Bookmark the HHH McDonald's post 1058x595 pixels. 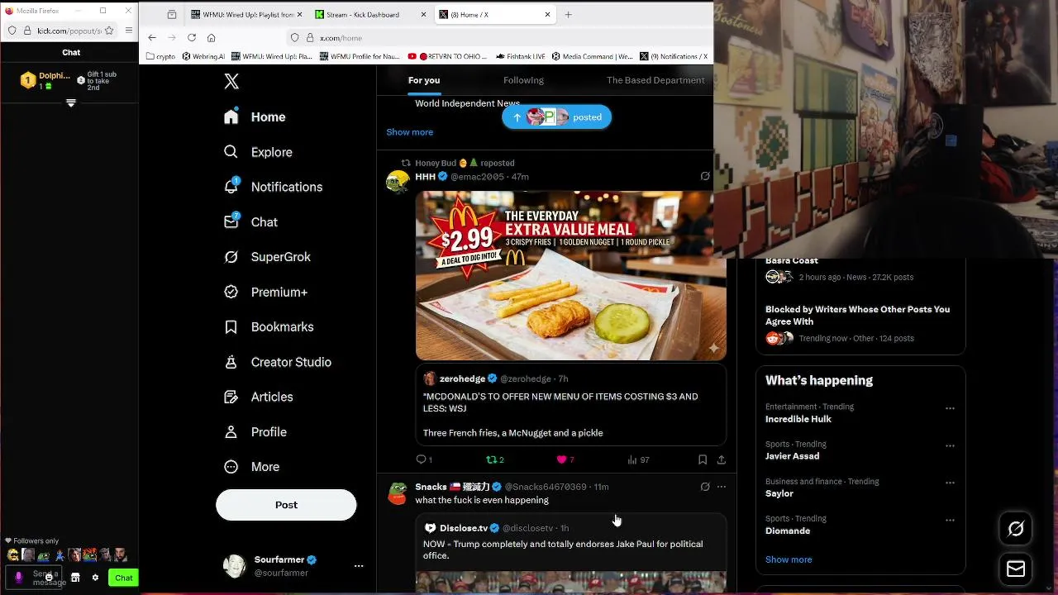click(702, 459)
